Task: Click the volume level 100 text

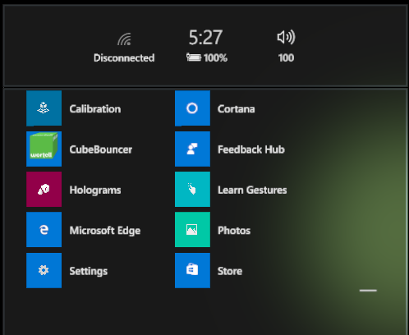Action: pos(286,58)
